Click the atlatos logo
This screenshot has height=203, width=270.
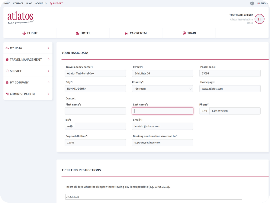(21, 17)
